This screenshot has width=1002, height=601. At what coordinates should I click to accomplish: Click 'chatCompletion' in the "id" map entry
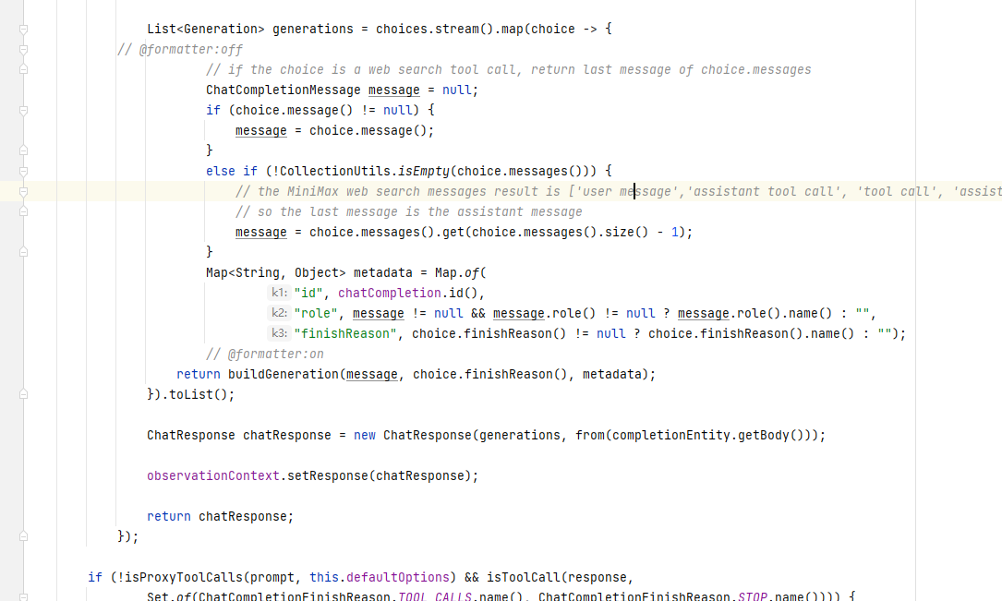coord(389,294)
